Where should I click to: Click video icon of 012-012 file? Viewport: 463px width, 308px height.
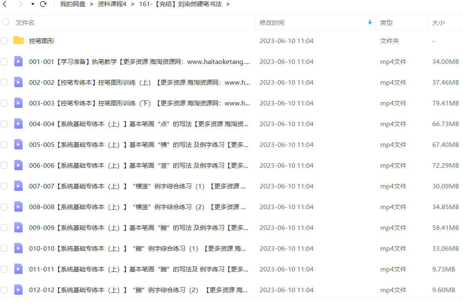(18, 290)
